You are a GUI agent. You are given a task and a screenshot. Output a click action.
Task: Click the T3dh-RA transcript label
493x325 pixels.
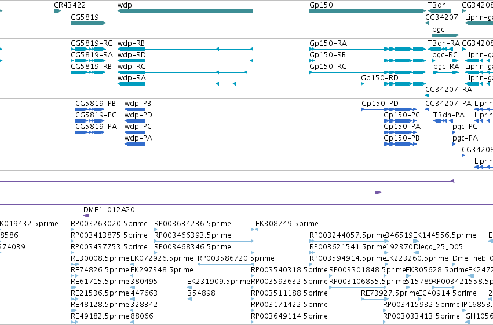(x=444, y=43)
